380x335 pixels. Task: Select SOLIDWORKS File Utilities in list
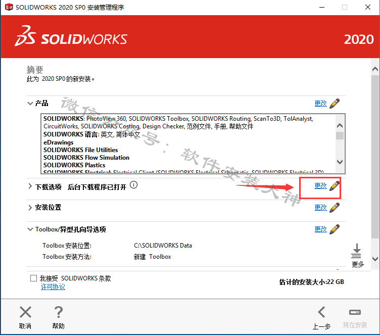(80, 150)
